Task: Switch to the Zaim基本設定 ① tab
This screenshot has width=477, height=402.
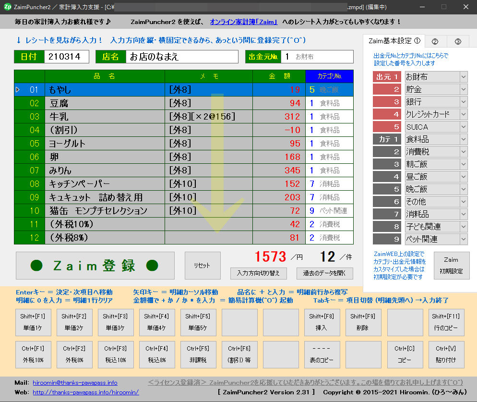Action: point(394,41)
